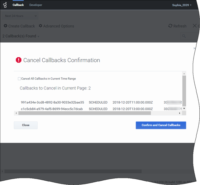Click the search magnifier icon
200x185 pixels.
[x=184, y=36]
